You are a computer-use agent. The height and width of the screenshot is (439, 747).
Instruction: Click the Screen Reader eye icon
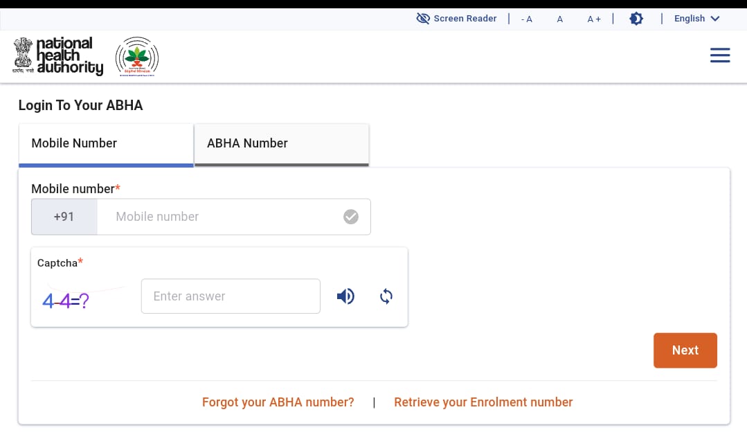[x=423, y=19]
